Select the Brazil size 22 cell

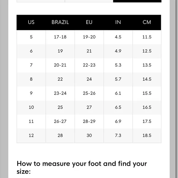(x=60, y=79)
